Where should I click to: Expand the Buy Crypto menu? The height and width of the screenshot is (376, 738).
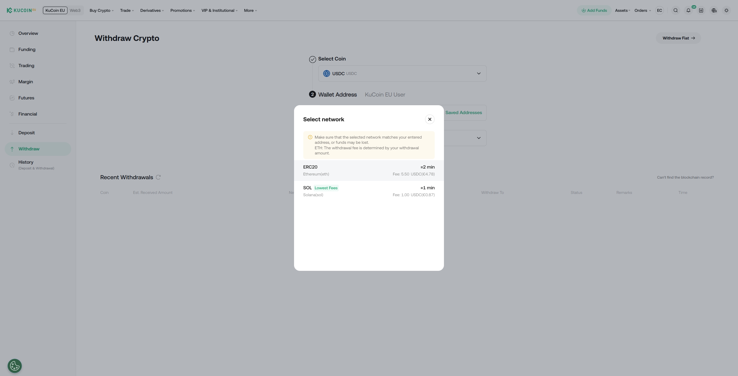point(101,10)
